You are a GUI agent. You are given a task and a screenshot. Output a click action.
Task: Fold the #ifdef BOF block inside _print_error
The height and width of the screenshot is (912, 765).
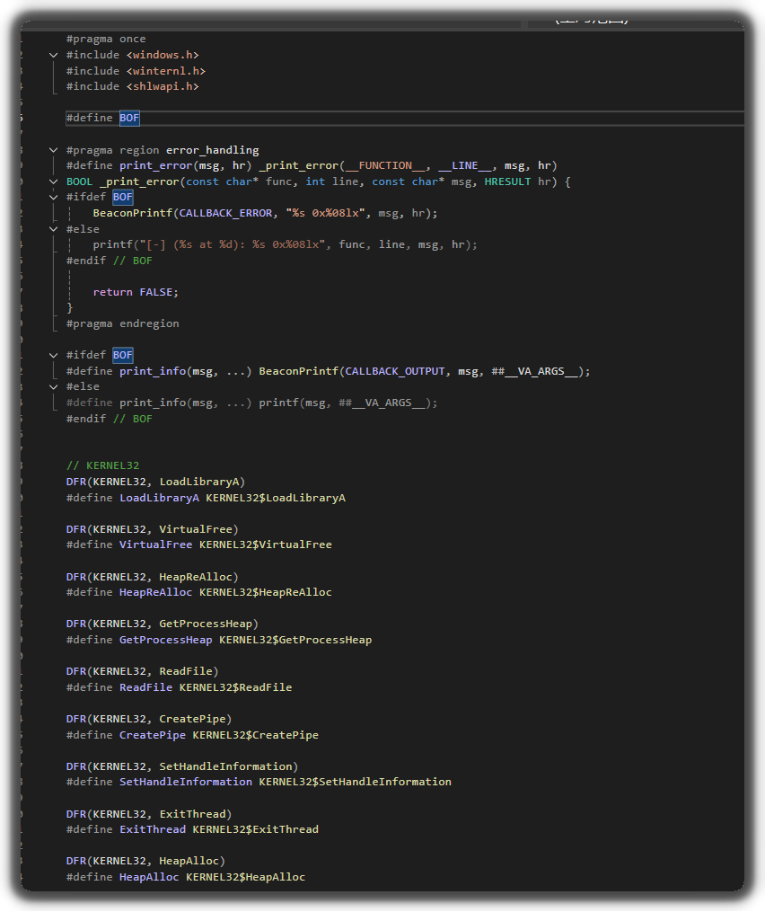coord(54,198)
